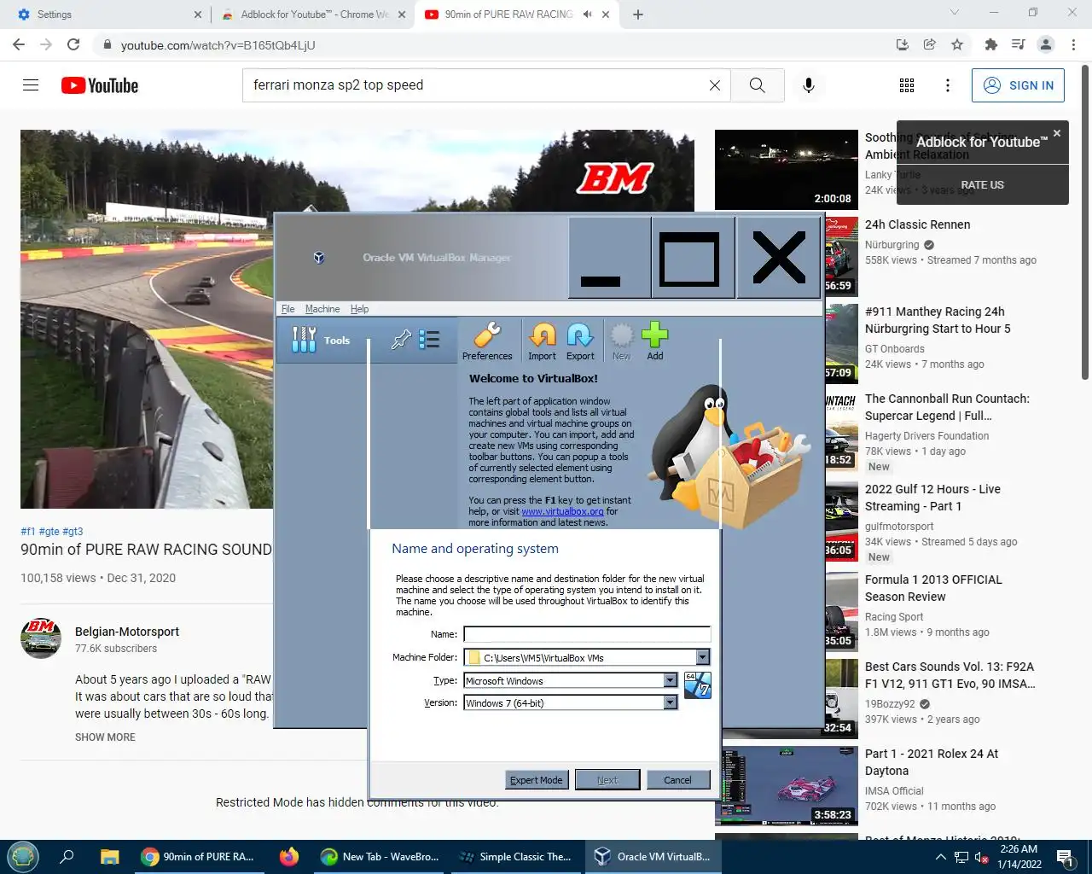
Task: Click Chrome tab search chevron
Action: [x=955, y=13]
